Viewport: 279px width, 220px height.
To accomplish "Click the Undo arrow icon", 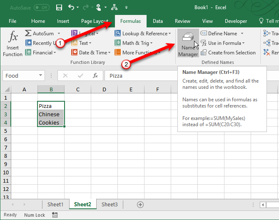I will click(x=71, y=7).
